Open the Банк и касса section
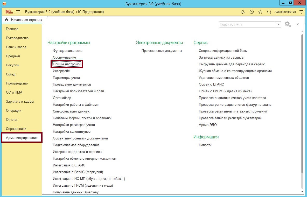Screen dimensions: 307x197 pos(16,47)
